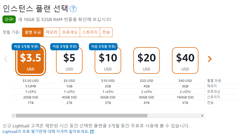
Task: Select the $3.5 USD plan
Action: click(x=31, y=61)
